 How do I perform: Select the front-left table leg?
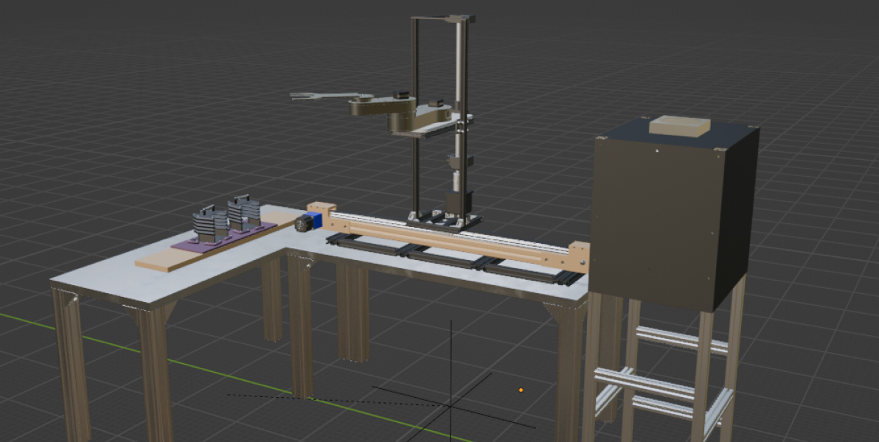[x=72, y=368]
